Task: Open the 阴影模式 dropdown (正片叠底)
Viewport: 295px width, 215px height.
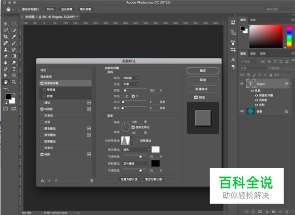Action: (136, 163)
